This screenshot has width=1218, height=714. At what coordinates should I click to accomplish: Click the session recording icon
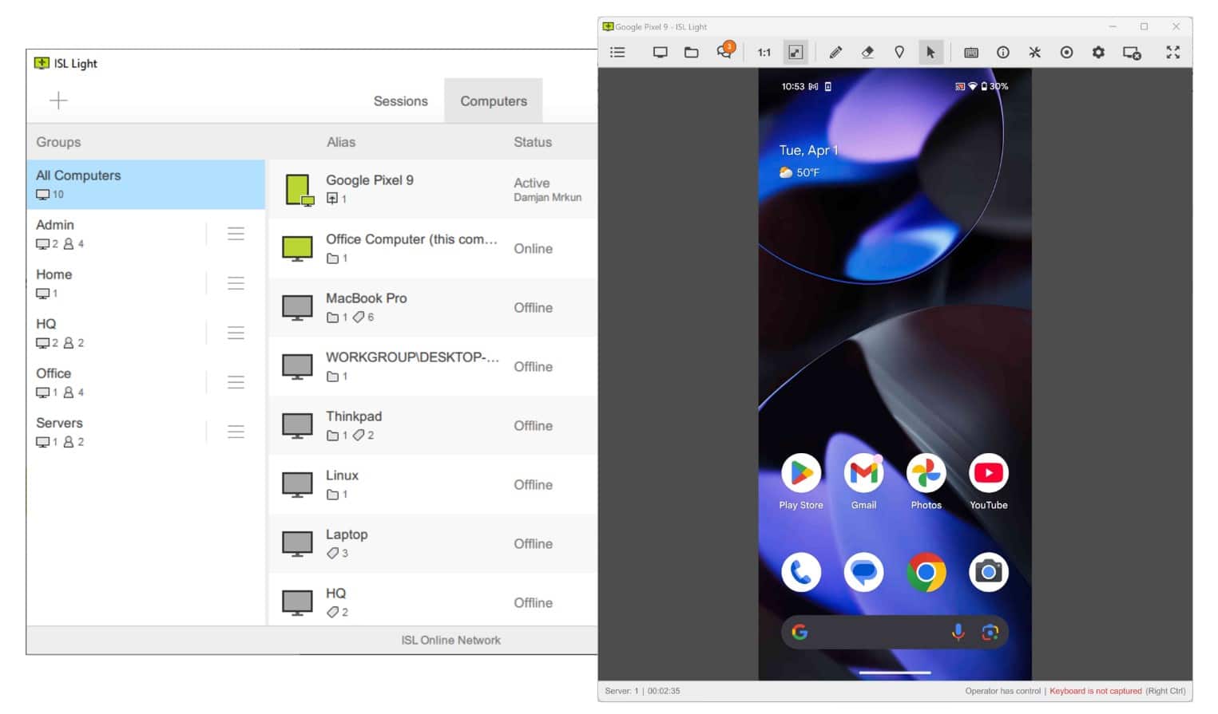[x=1066, y=53]
